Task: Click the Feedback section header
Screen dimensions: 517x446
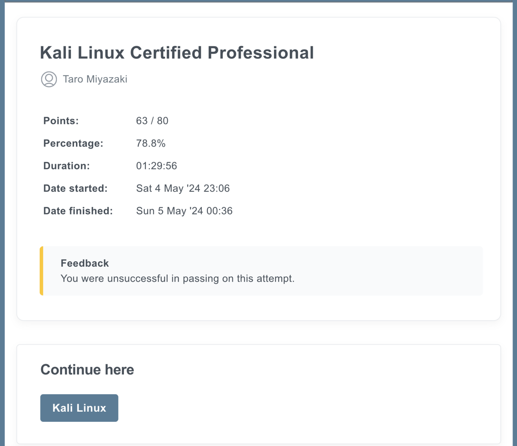Action: point(84,263)
